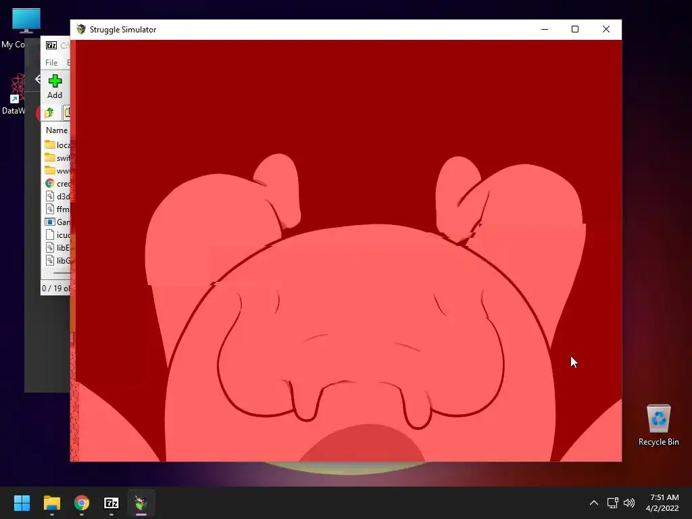692x519 pixels.
Task: Select the 'icud' file row in 7-Zip
Action: tap(57, 234)
